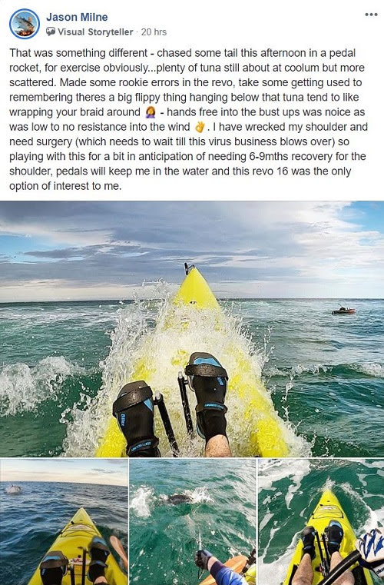The height and width of the screenshot is (585, 384).
Task: Select the Visual Storyteller label text
Action: [95, 32]
